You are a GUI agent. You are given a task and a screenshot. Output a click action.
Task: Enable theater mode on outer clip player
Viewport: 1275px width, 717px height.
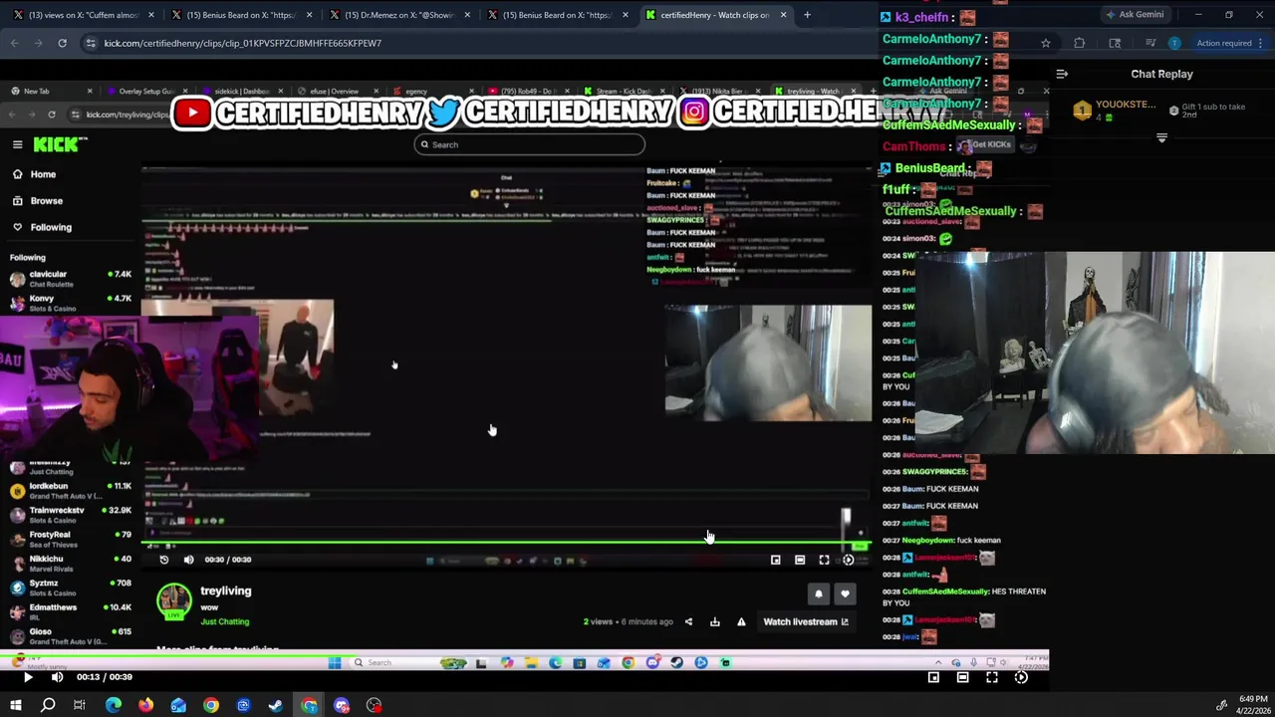click(962, 677)
